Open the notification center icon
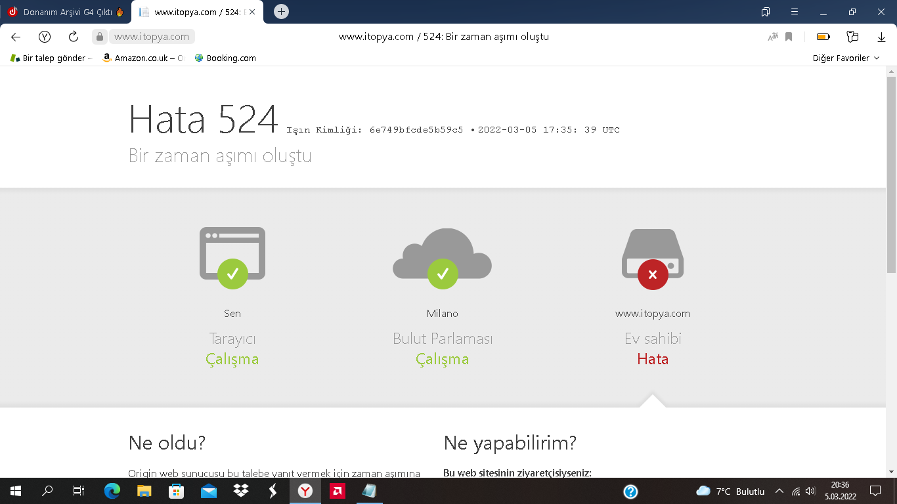The width and height of the screenshot is (897, 504). [875, 491]
